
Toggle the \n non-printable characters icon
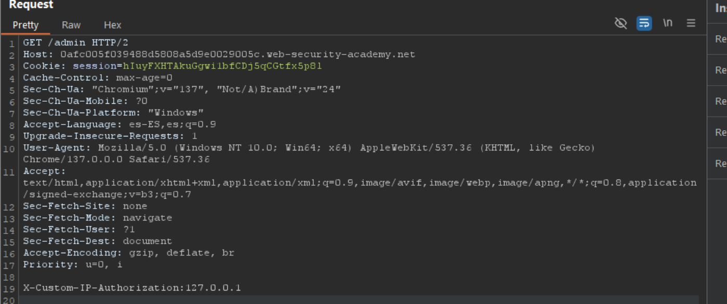point(668,23)
